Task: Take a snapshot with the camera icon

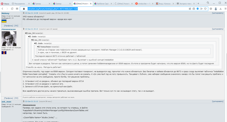Action: [194, 9]
